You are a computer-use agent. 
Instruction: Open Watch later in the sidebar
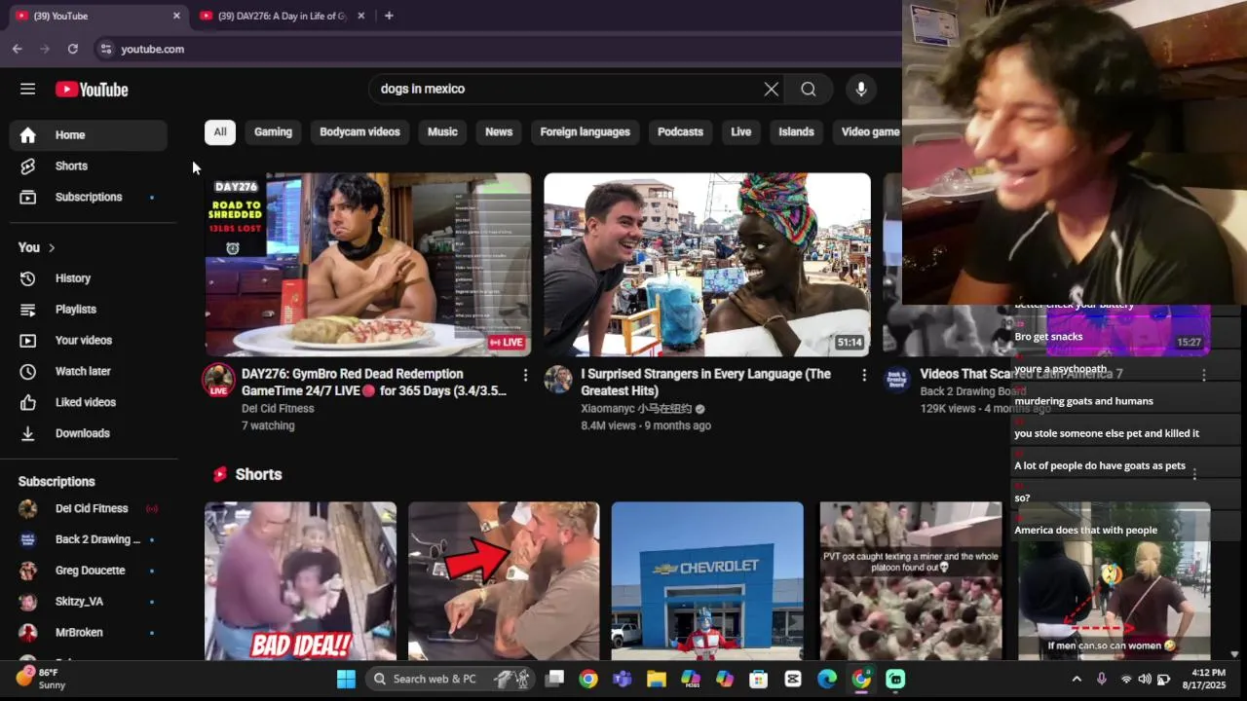click(89, 372)
